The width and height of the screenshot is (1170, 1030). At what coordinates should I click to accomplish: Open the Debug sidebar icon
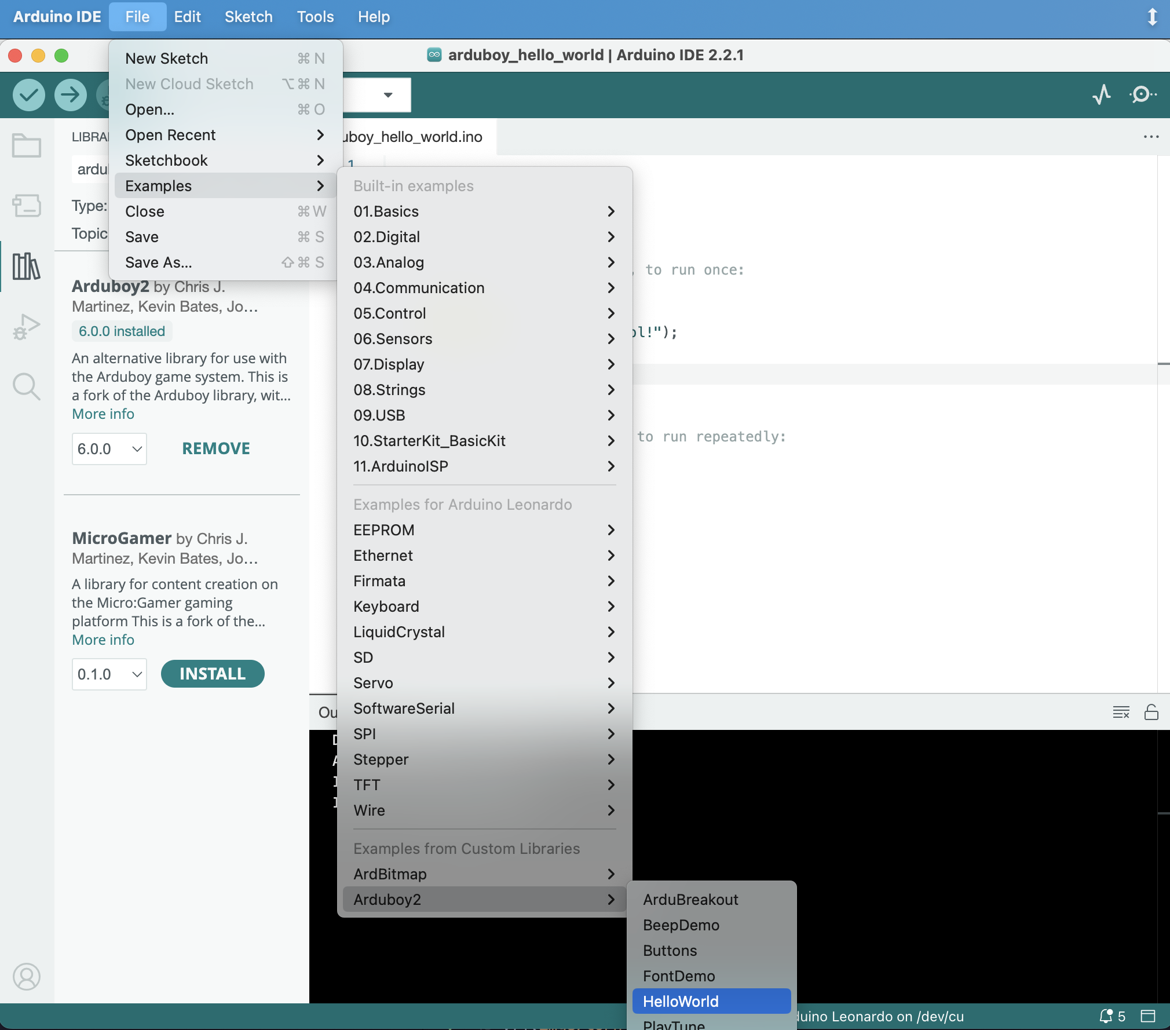pyautogui.click(x=27, y=327)
